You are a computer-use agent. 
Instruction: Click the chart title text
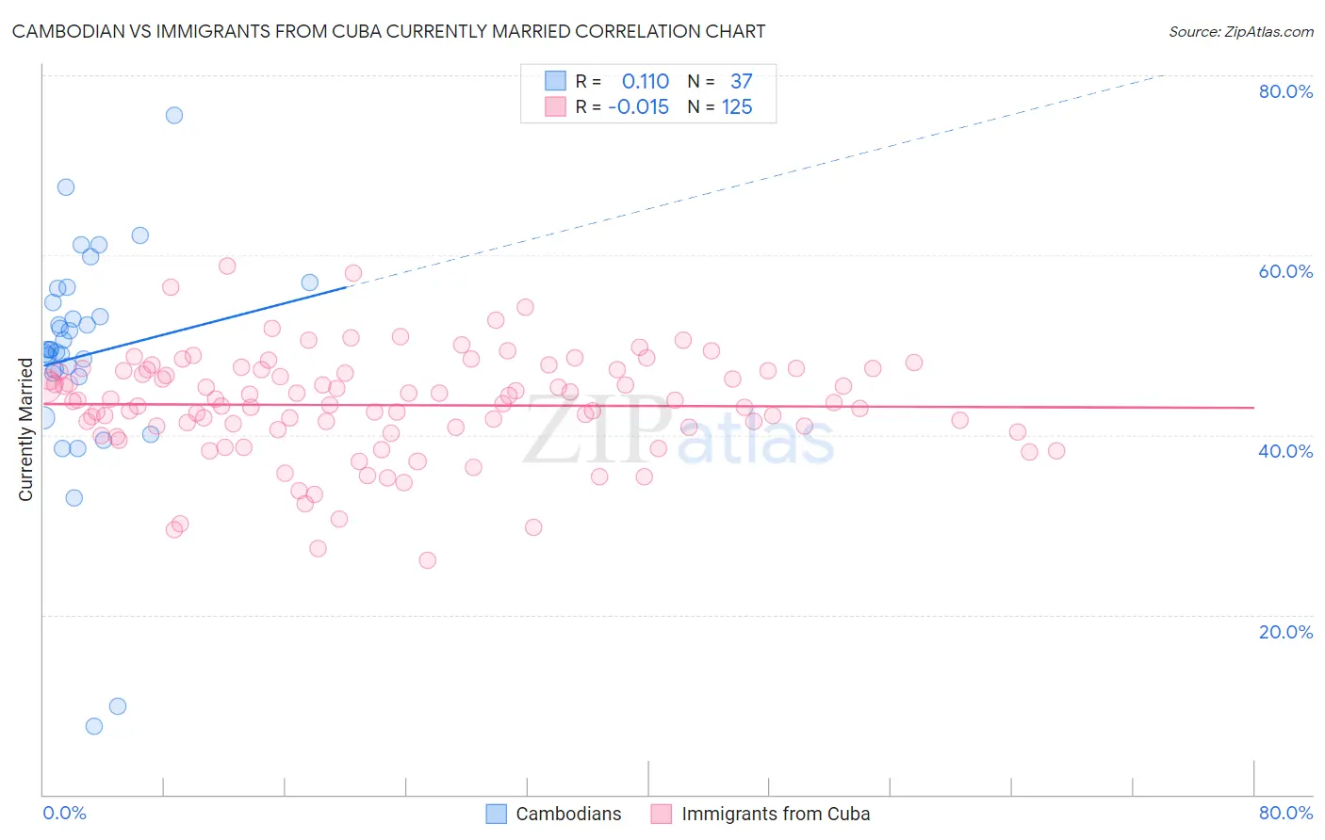click(x=388, y=31)
